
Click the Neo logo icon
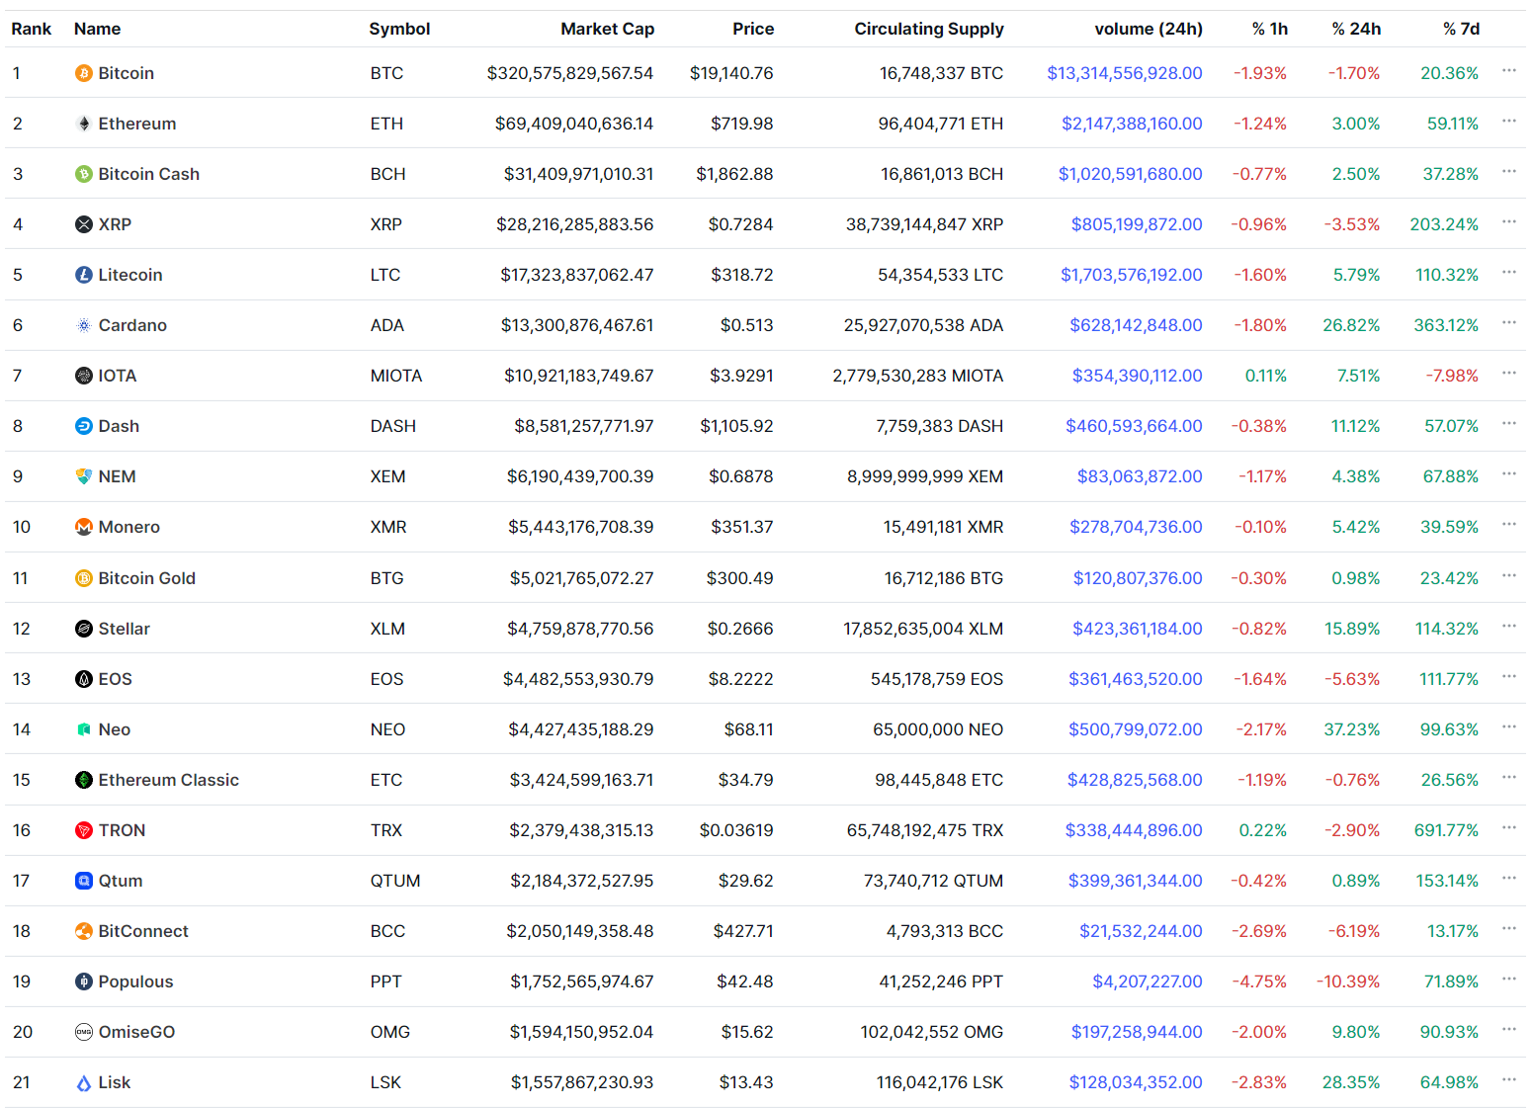coord(84,729)
